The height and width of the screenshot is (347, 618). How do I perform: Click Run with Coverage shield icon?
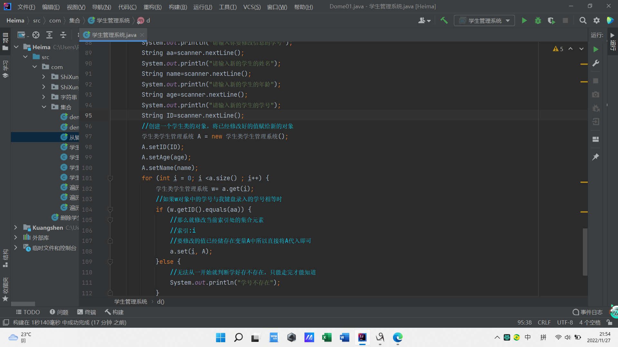click(551, 21)
